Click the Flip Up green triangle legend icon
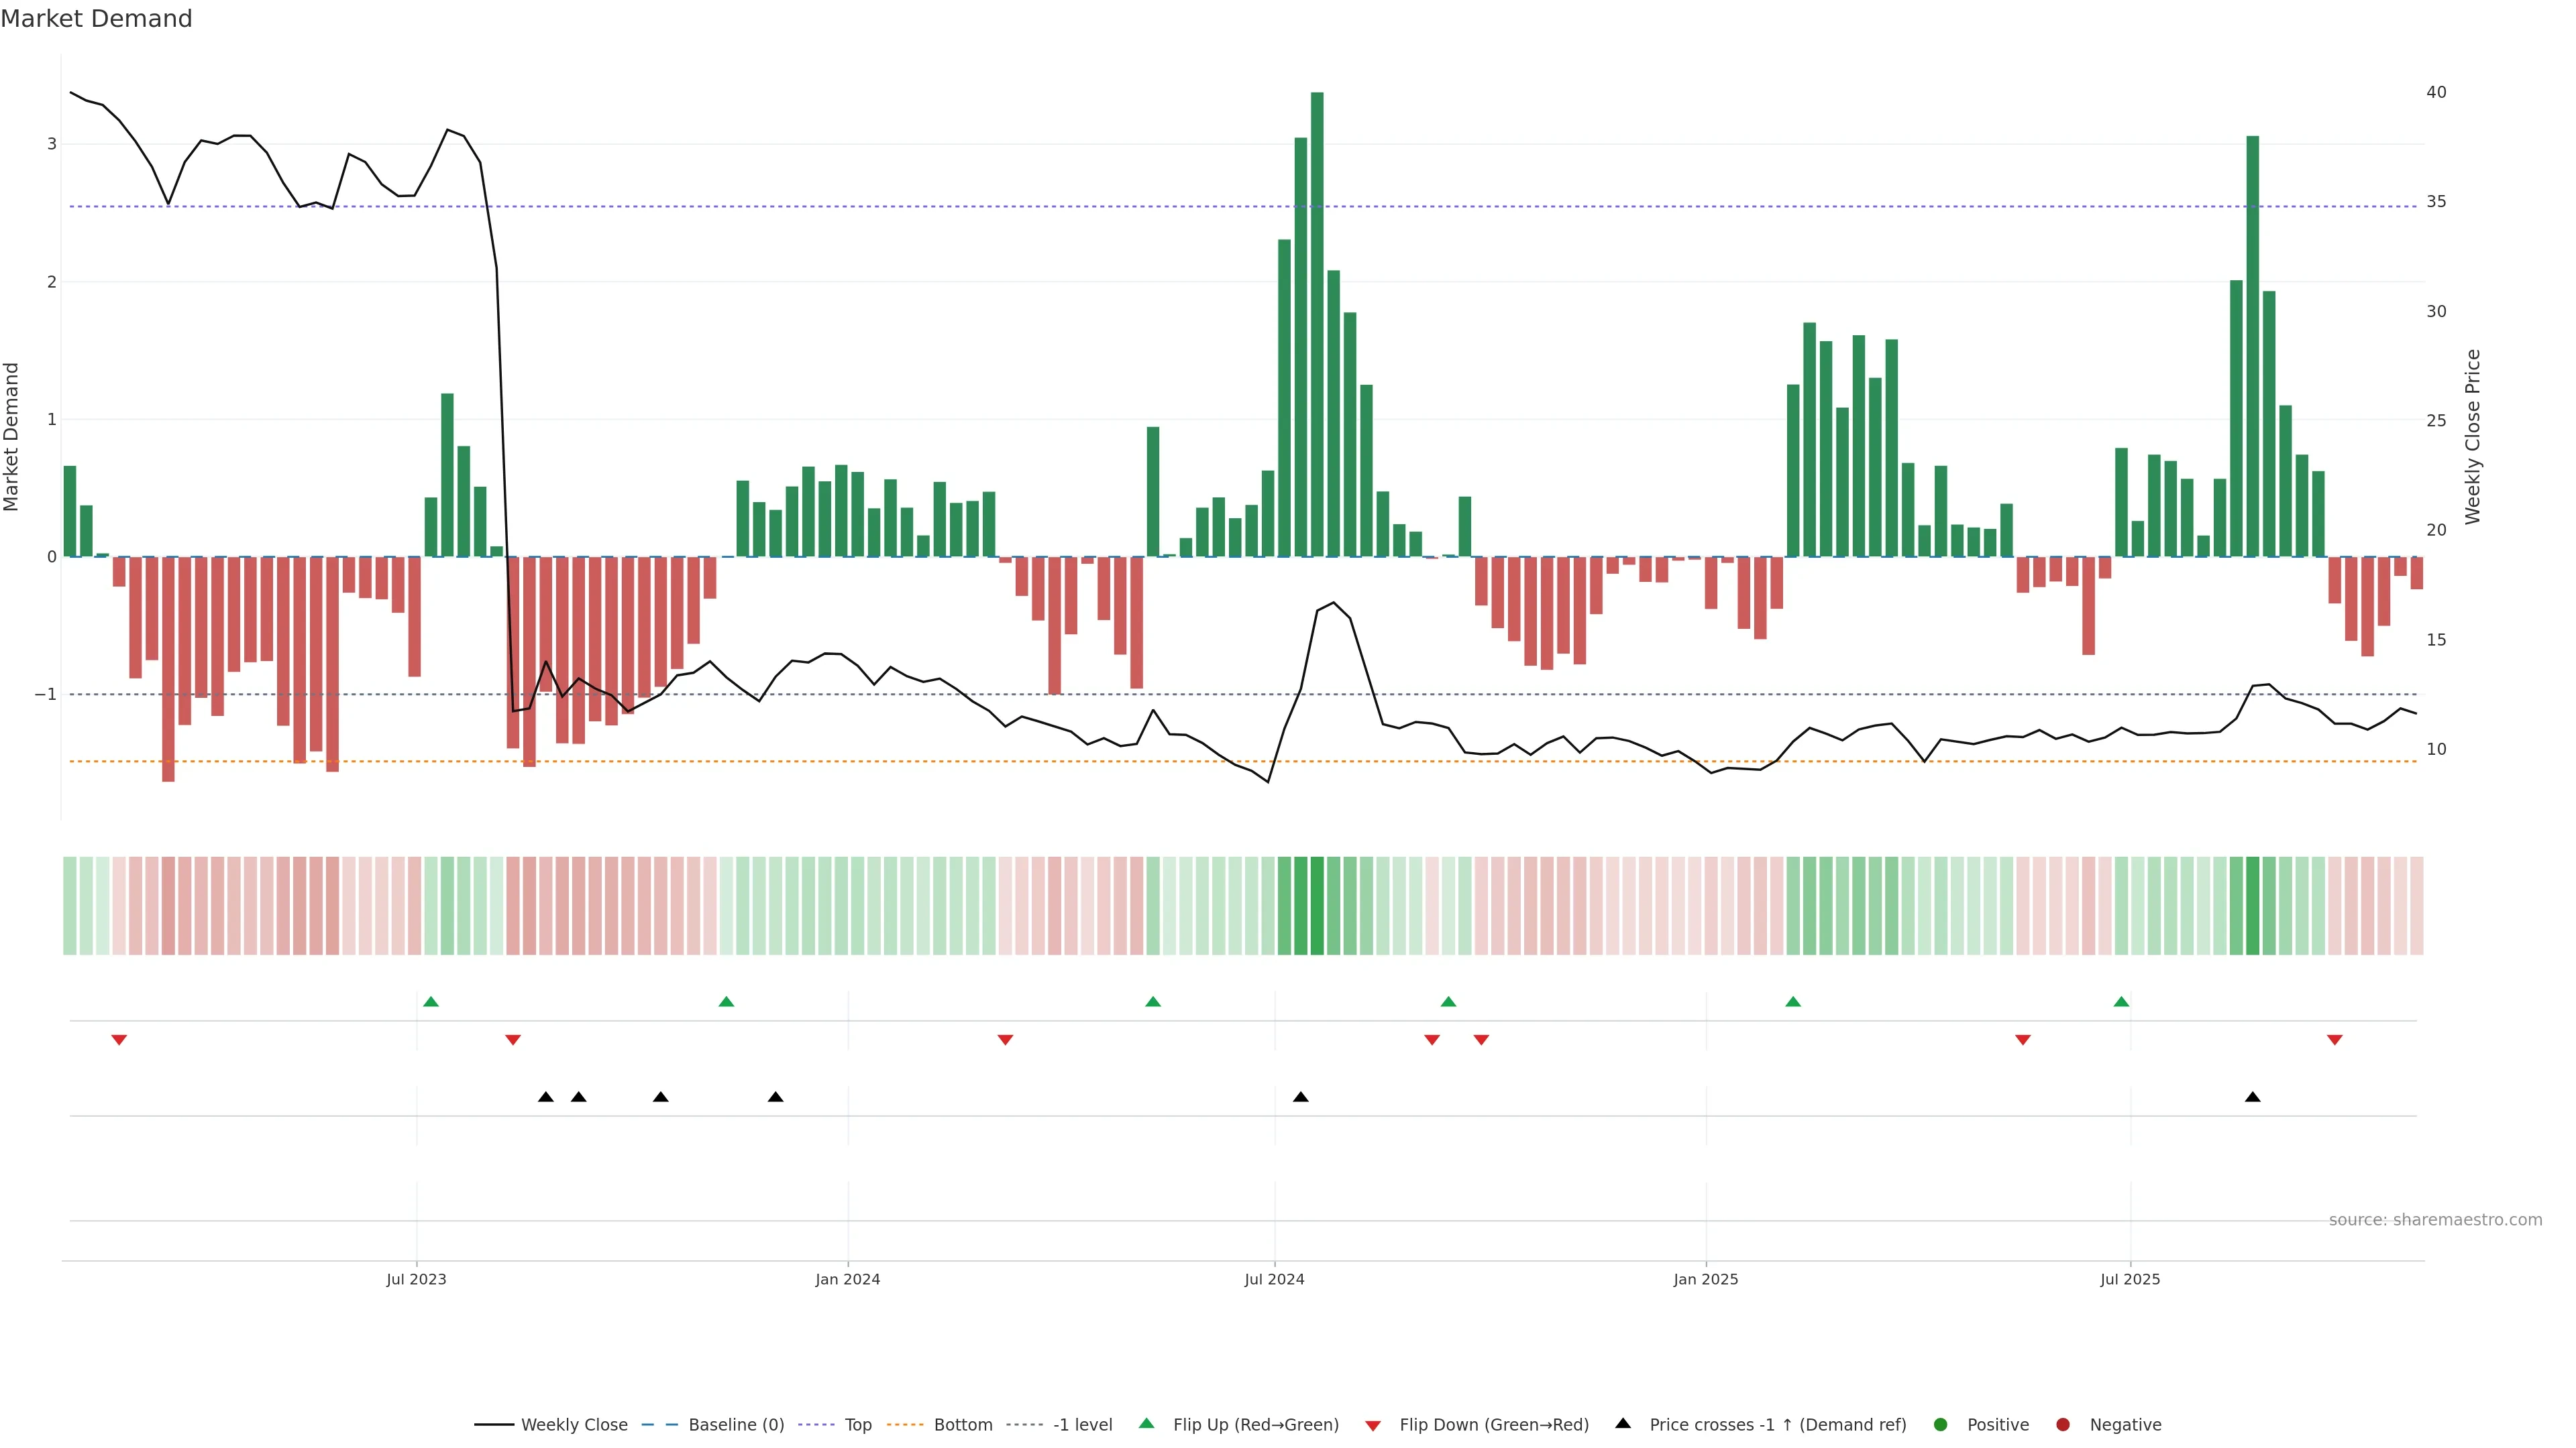 [x=1147, y=1423]
